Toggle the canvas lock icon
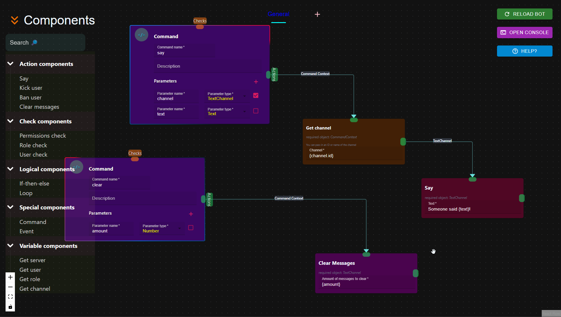The image size is (561, 317). click(x=10, y=307)
